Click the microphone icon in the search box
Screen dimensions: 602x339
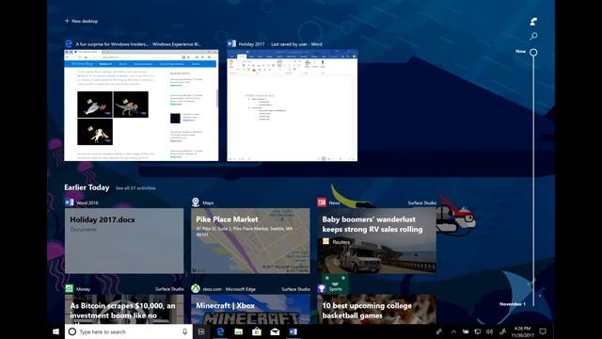184,331
